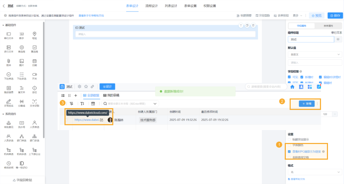Select the 下拉单选 component icon
This screenshot has height=184, width=344.
9,76
